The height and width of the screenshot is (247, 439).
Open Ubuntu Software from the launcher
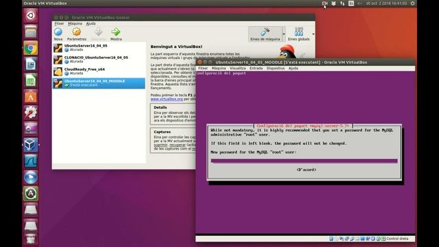(x=30, y=97)
